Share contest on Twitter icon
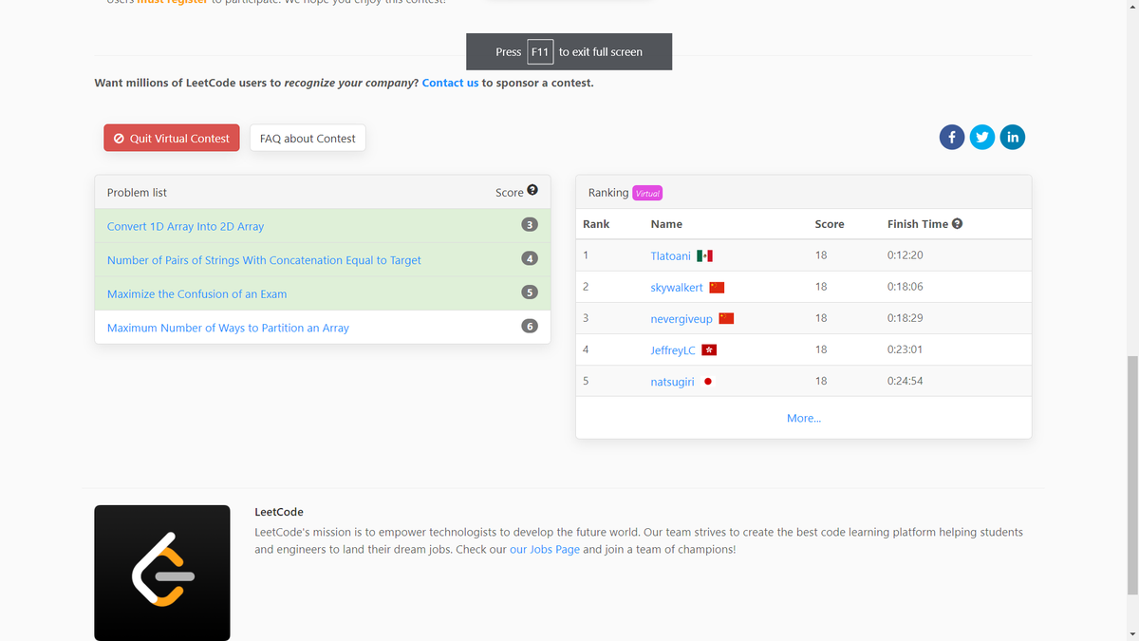Image resolution: width=1139 pixels, height=641 pixels. 982,137
